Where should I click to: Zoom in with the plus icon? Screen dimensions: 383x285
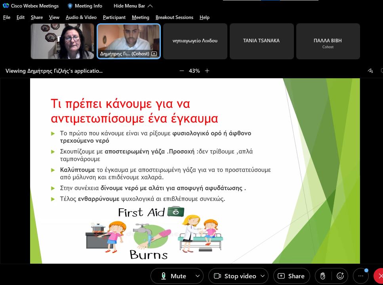[x=207, y=71]
